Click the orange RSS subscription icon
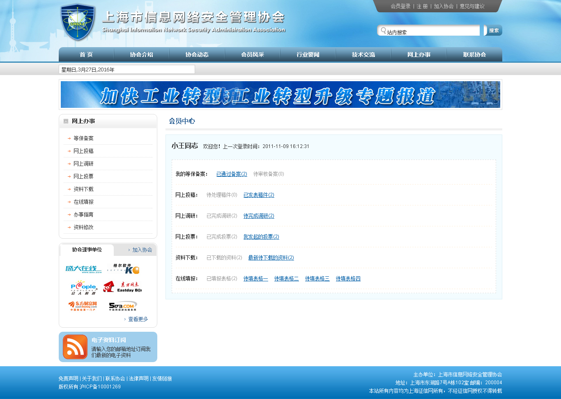 75,347
